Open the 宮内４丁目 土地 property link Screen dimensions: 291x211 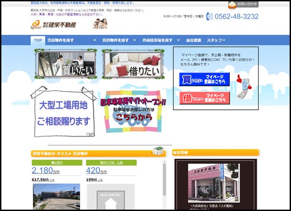111,162
